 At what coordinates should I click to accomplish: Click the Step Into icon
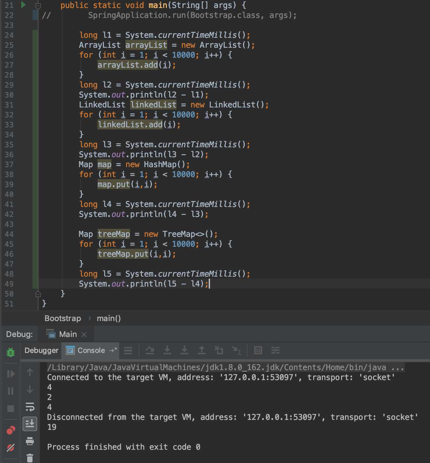click(x=167, y=350)
